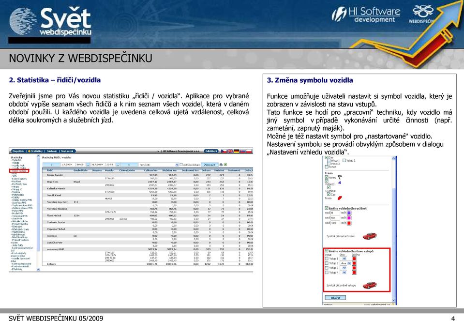Image resolution: width=464 pixels, height=321 pixels.
Task: Select the red-highlighted řidiči / vozidla sidebar item
Action: pos(19,171)
